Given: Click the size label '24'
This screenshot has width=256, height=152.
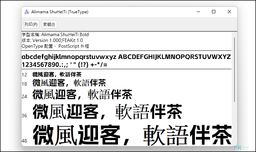Looking at the screenshot, I should (x=24, y=96).
